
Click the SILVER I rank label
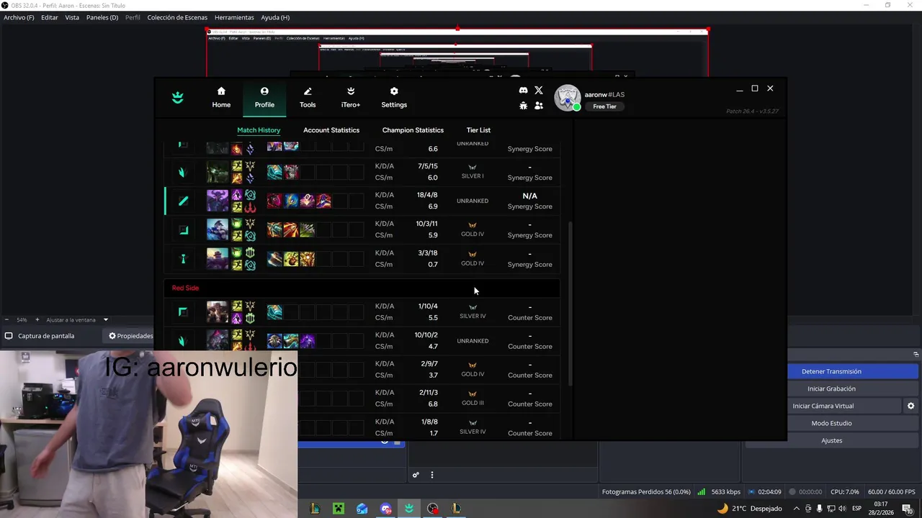pos(473,176)
